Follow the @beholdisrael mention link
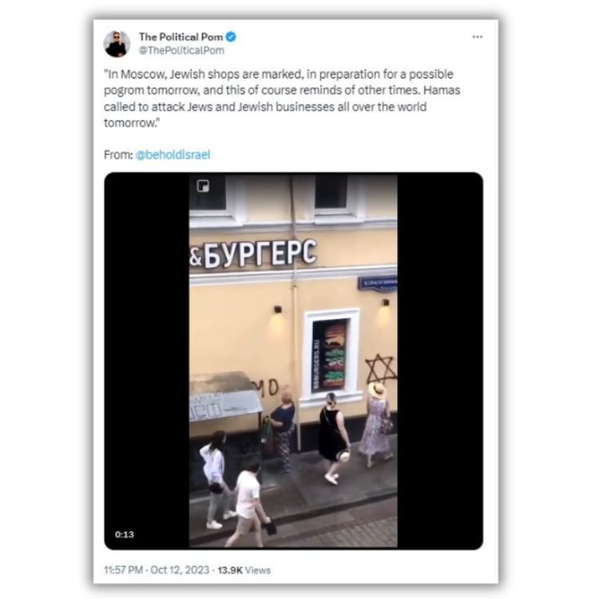 [173, 155]
